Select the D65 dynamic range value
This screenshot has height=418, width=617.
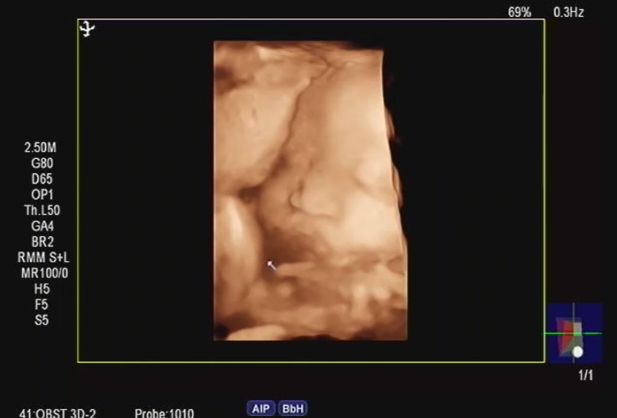[x=41, y=179]
